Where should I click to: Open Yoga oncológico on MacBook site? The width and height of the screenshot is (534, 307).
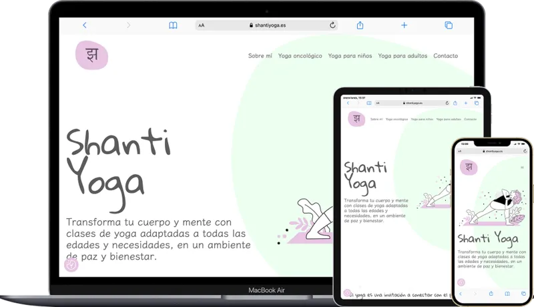(x=300, y=56)
